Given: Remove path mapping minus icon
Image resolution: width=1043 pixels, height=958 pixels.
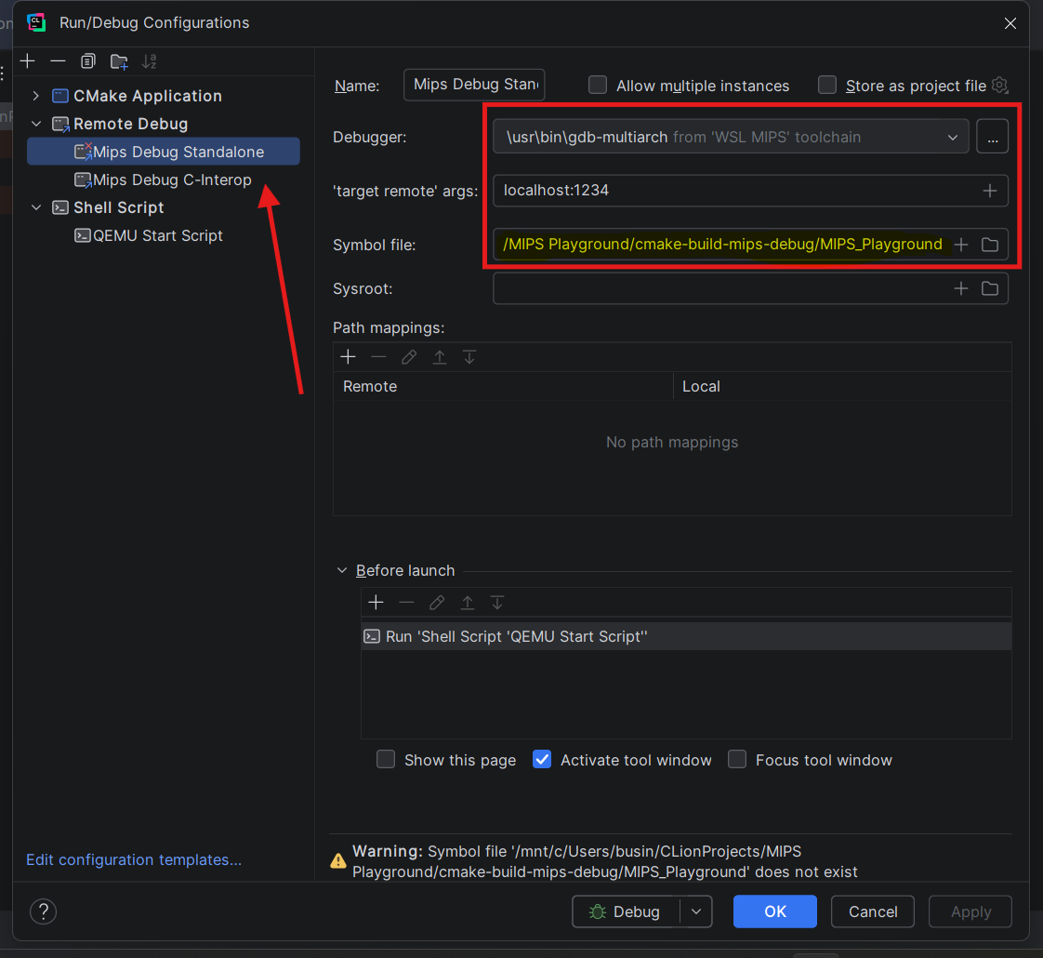Looking at the screenshot, I should coord(378,357).
